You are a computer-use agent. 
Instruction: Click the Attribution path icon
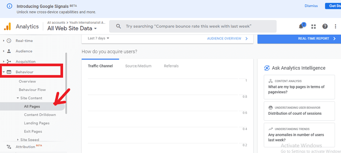pos(9,147)
